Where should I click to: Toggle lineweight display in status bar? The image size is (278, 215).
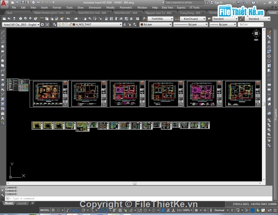pos(115,210)
